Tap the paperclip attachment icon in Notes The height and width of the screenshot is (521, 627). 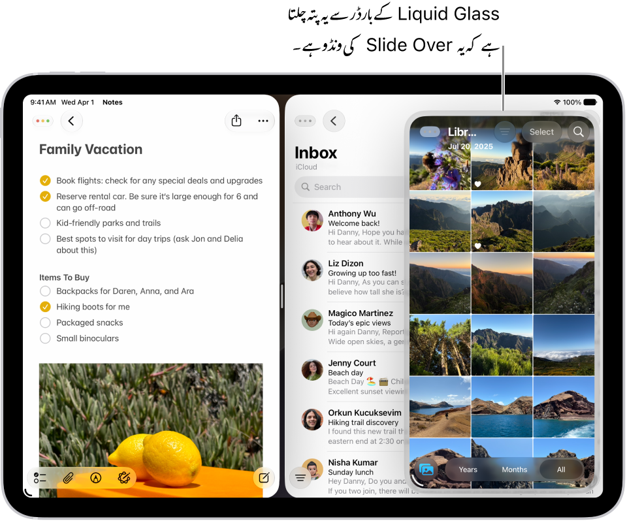click(68, 477)
